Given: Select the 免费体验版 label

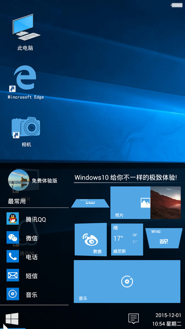Looking at the screenshot, I should (44, 181).
